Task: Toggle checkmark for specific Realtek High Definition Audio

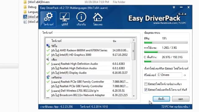Action: (x=48, y=64)
